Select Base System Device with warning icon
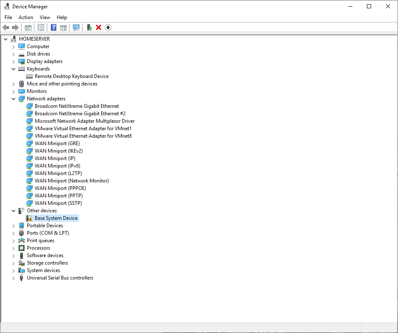This screenshot has width=398, height=333. [56, 218]
